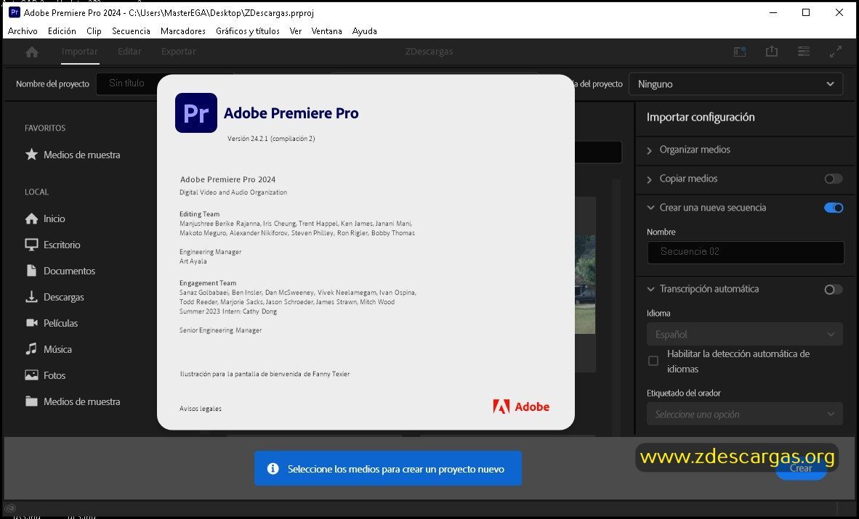Click the Premiere Pro logo in the About dialog
Screen dimensions: 859x519
coord(196,113)
